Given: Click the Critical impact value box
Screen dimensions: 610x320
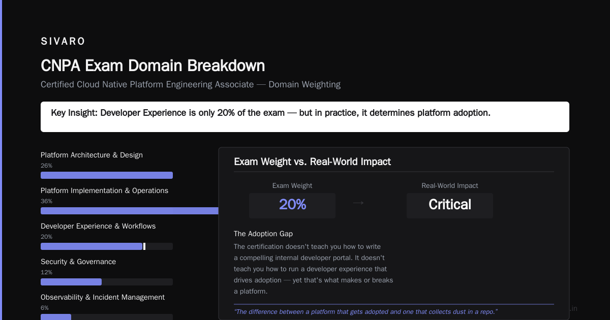Looking at the screenshot, I should [x=450, y=205].
